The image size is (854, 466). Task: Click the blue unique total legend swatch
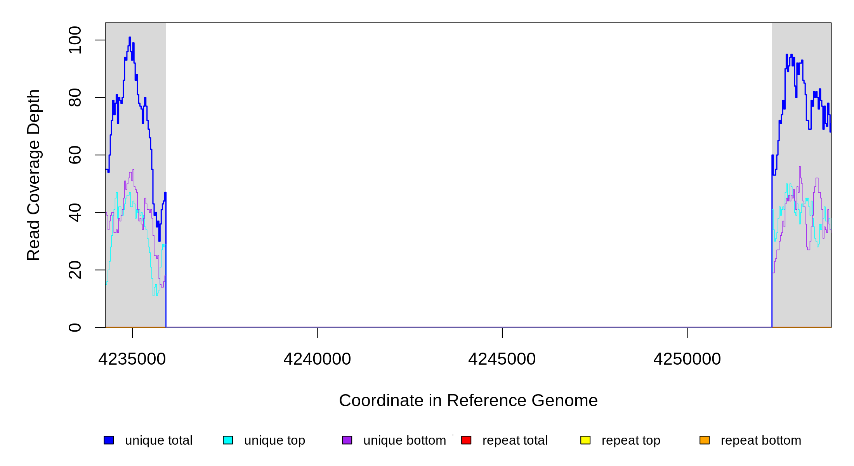pyautogui.click(x=109, y=440)
